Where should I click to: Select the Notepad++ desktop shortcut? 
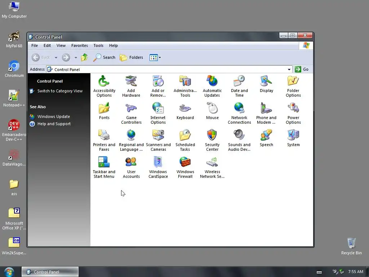14,98
